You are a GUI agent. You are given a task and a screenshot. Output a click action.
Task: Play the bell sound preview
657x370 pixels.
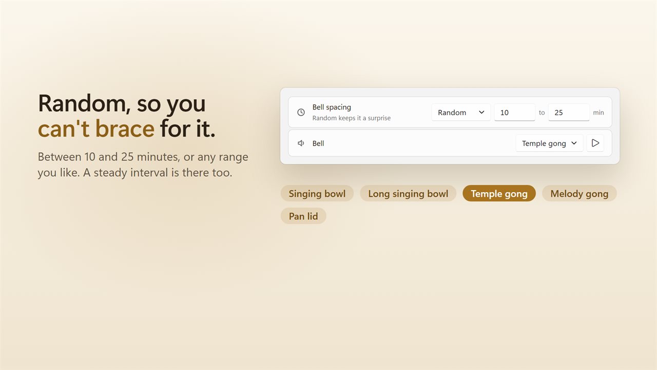[x=595, y=143]
